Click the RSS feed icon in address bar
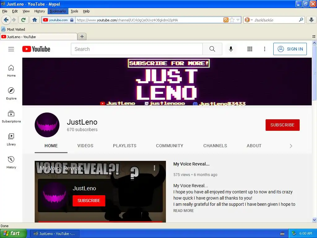Screen dimensions: 317x238 [226, 20]
